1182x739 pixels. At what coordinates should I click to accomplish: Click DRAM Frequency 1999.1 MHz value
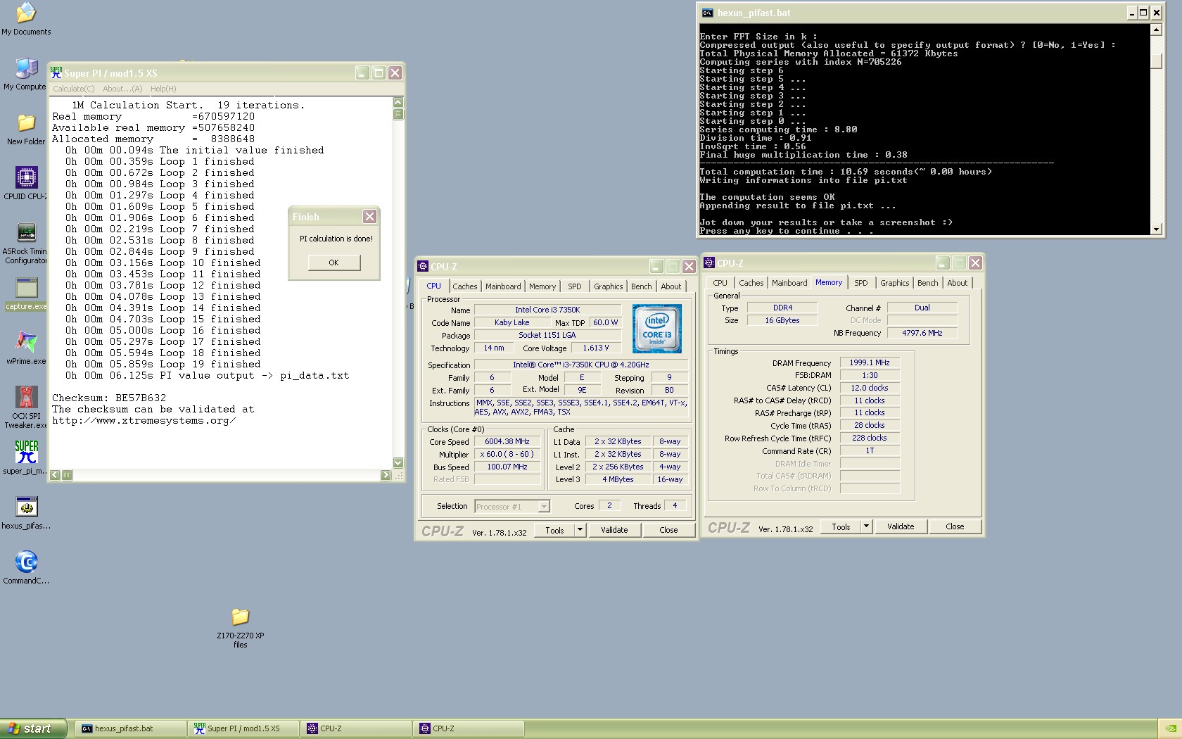pos(870,363)
